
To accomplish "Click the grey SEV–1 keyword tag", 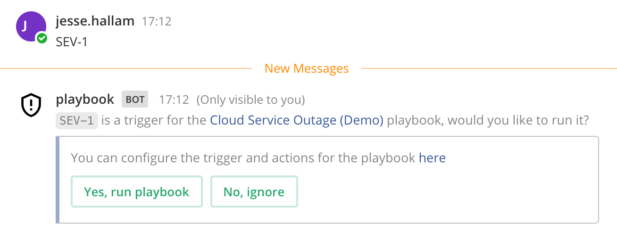I will pyautogui.click(x=77, y=121).
